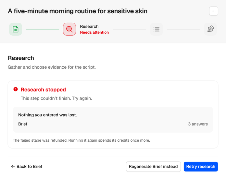Go to the Brief step document icon

pyautogui.click(x=16, y=29)
